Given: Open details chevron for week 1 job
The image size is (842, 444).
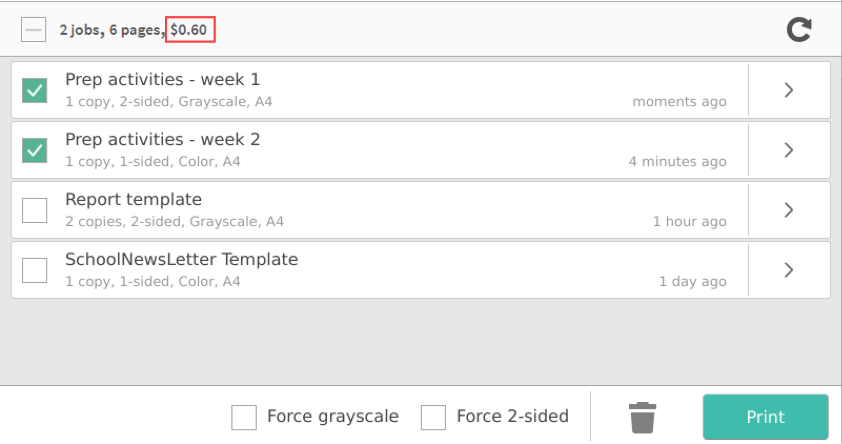Looking at the screenshot, I should point(788,90).
